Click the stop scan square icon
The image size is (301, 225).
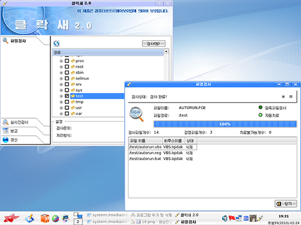[284, 97]
